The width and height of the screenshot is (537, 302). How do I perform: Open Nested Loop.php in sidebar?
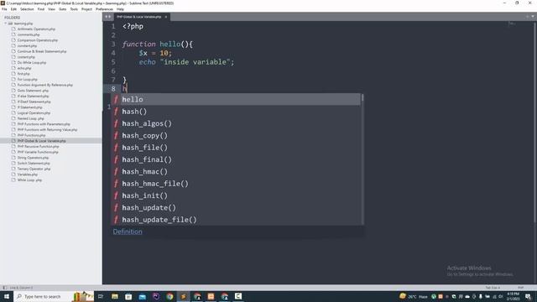pyautogui.click(x=31, y=118)
